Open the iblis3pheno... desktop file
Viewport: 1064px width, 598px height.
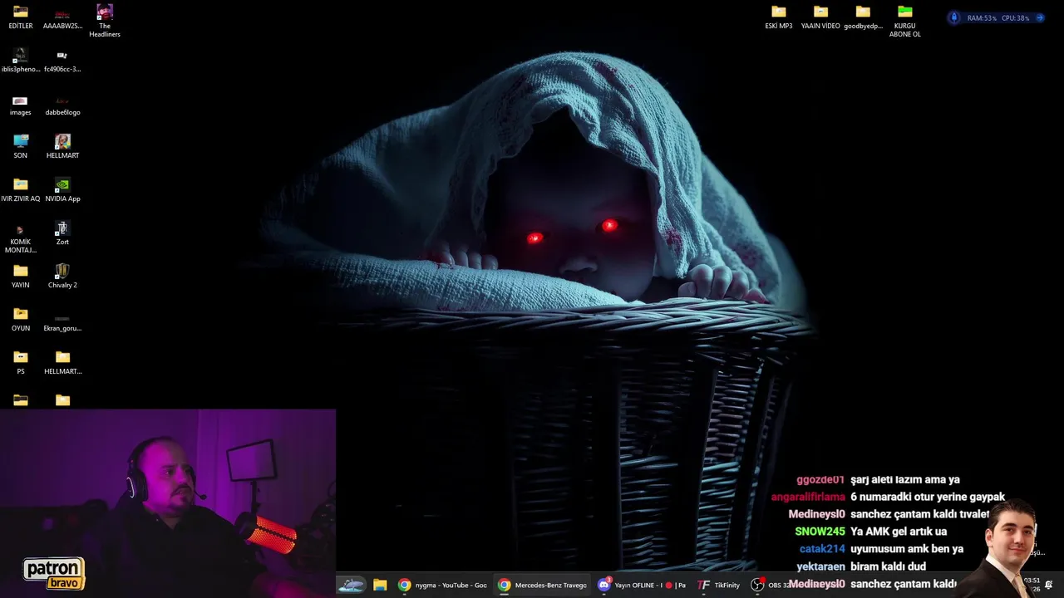point(21,61)
